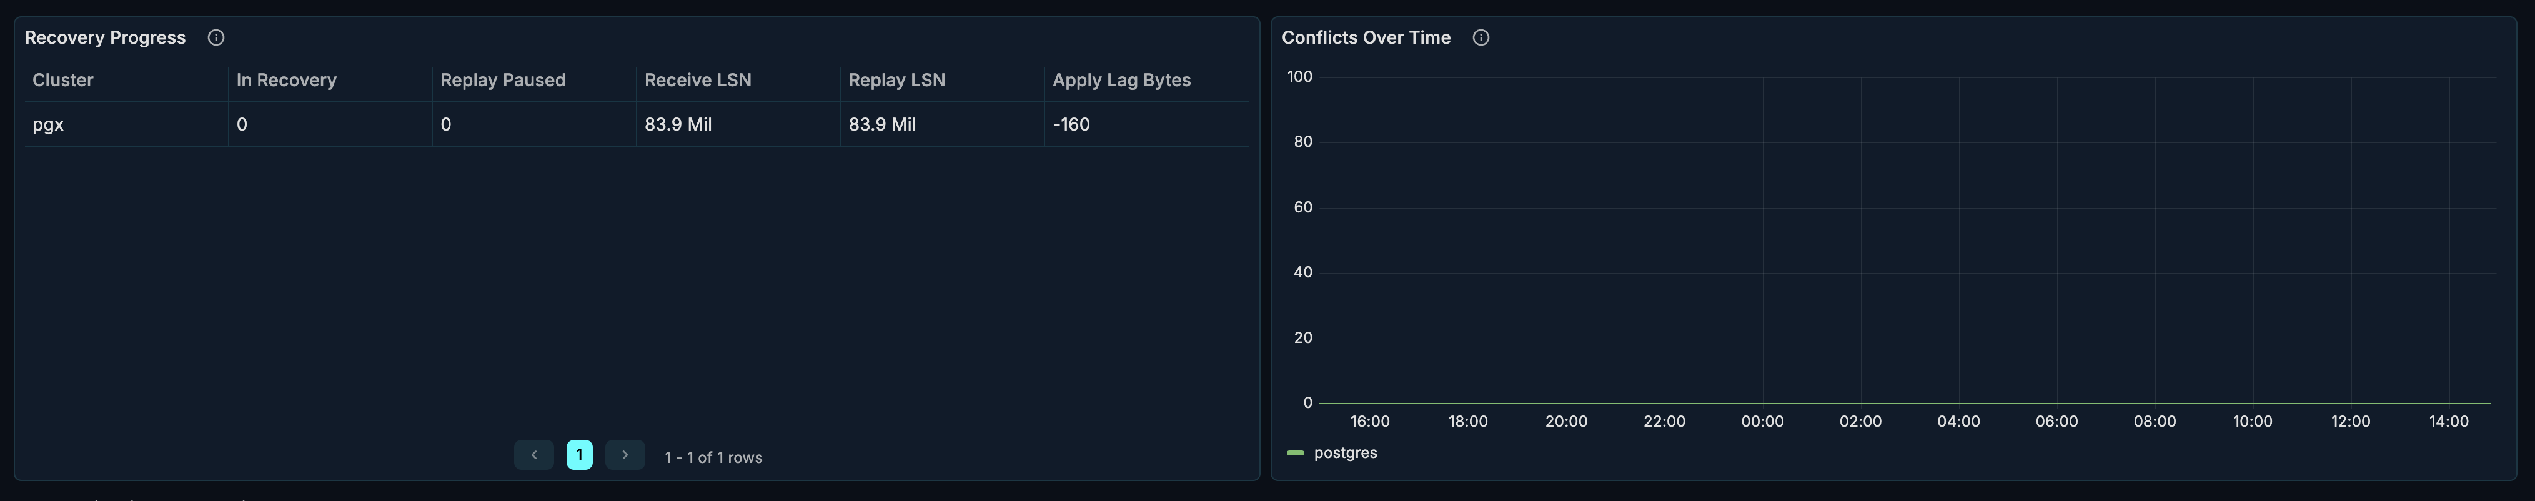
Task: Open the Conflicts Over Time panel info tooltip
Action: pyautogui.click(x=1481, y=36)
